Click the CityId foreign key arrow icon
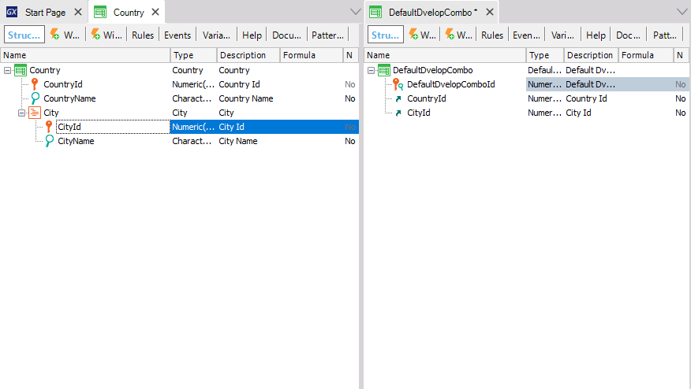This screenshot has width=691, height=389. point(398,113)
